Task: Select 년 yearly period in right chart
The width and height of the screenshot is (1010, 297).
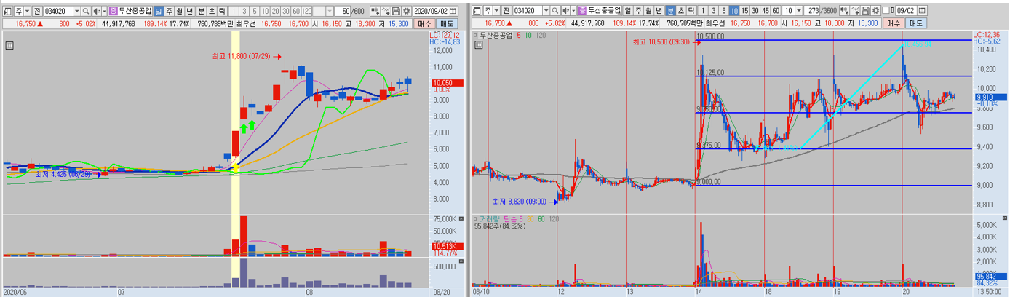Action: [x=659, y=11]
